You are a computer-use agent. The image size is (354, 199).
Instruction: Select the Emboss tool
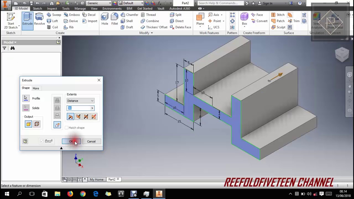pos(72,15)
